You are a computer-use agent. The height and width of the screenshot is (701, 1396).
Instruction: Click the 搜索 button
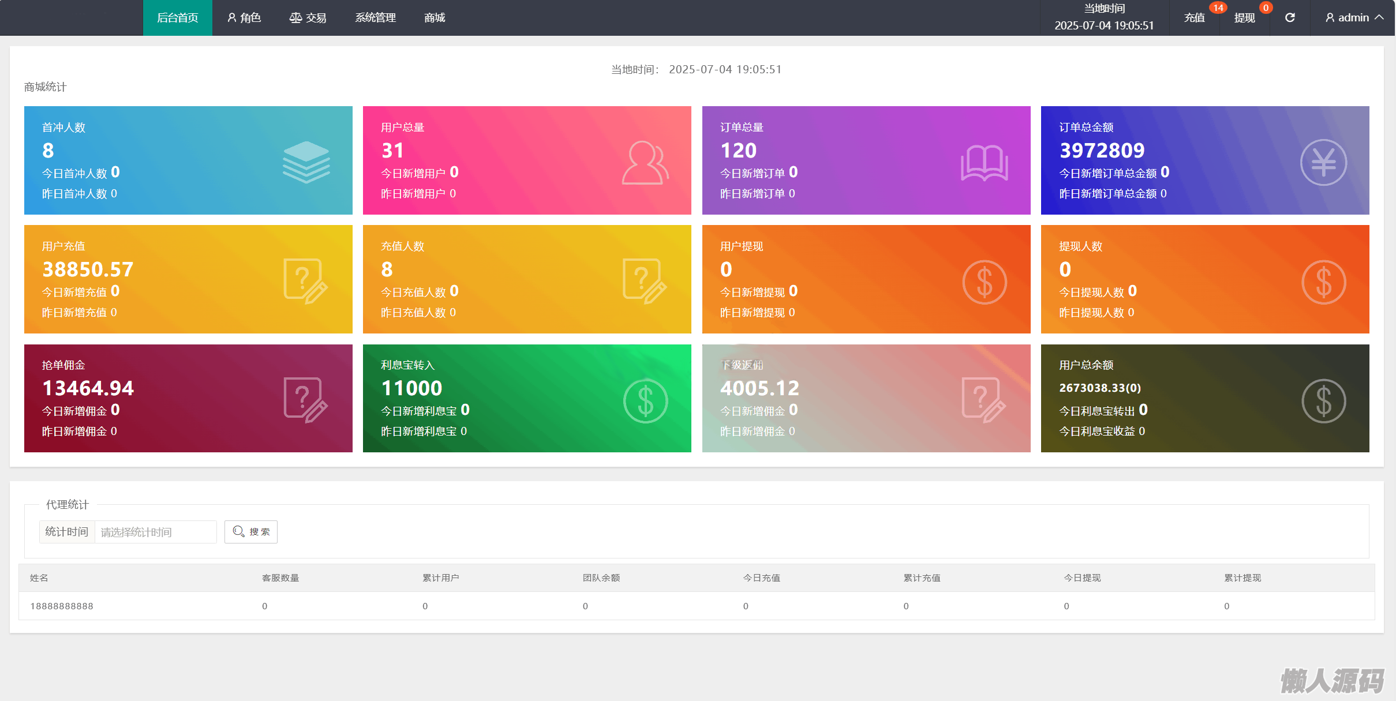[x=251, y=532]
